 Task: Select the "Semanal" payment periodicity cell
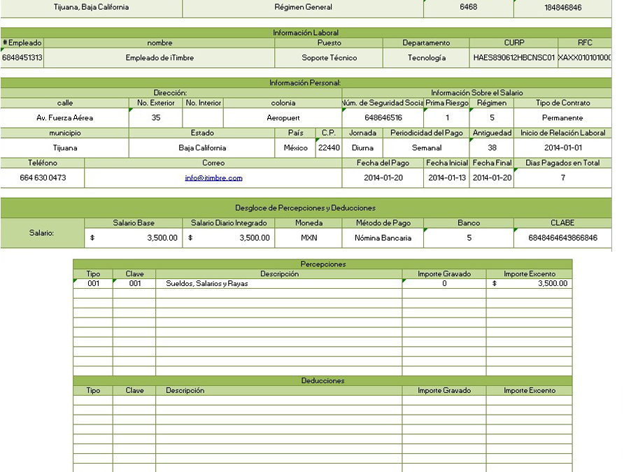click(x=426, y=148)
